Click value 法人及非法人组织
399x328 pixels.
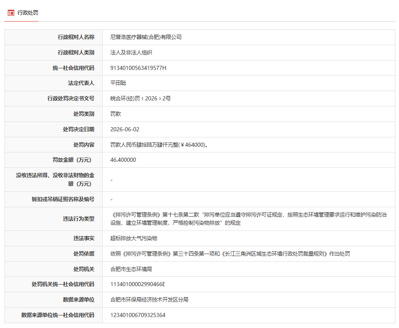131,52
